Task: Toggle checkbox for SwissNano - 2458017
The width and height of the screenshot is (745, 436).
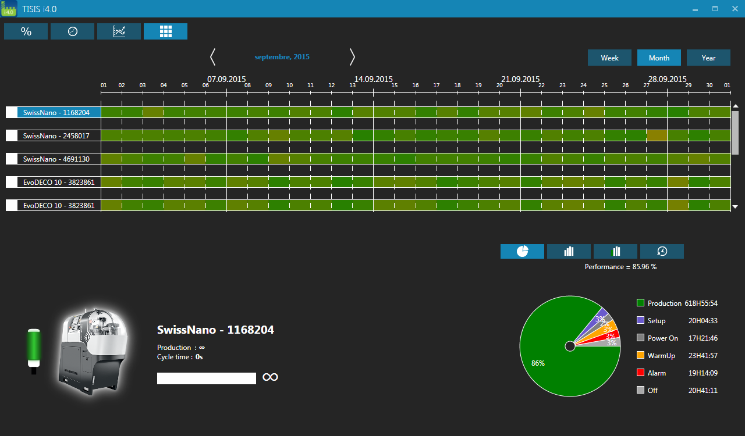Action: tap(12, 135)
